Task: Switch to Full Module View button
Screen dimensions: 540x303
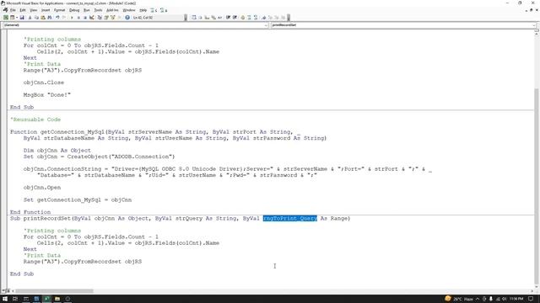Action: [8, 291]
